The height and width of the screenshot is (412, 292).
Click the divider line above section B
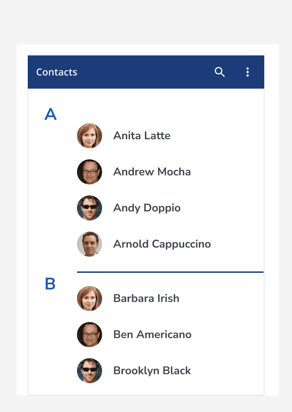coord(170,272)
